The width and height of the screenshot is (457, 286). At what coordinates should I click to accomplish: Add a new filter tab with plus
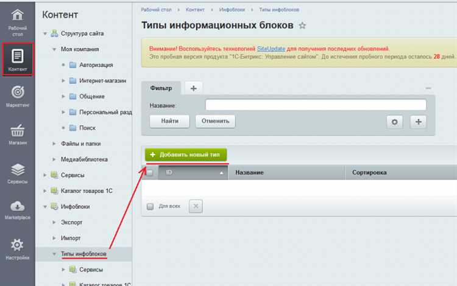(194, 88)
